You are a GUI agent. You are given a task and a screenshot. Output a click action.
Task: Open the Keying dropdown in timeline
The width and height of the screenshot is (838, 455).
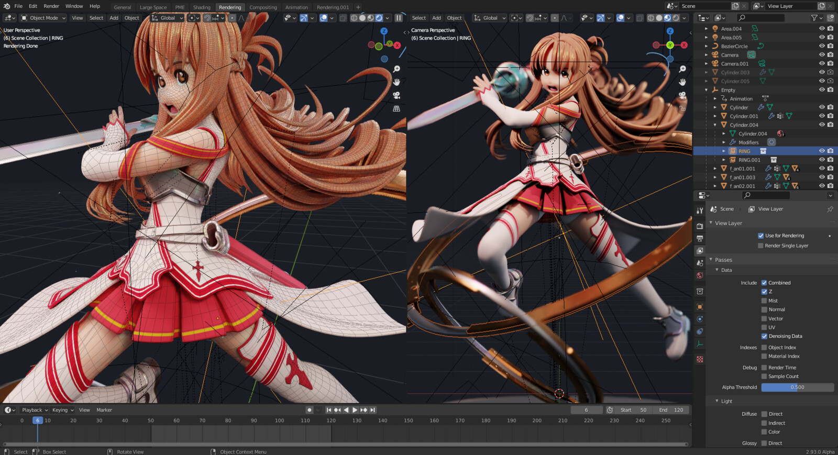[63, 410]
